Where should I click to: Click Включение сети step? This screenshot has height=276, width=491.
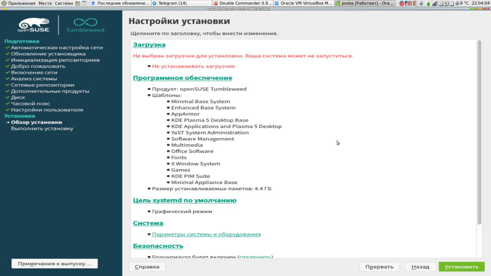[34, 72]
